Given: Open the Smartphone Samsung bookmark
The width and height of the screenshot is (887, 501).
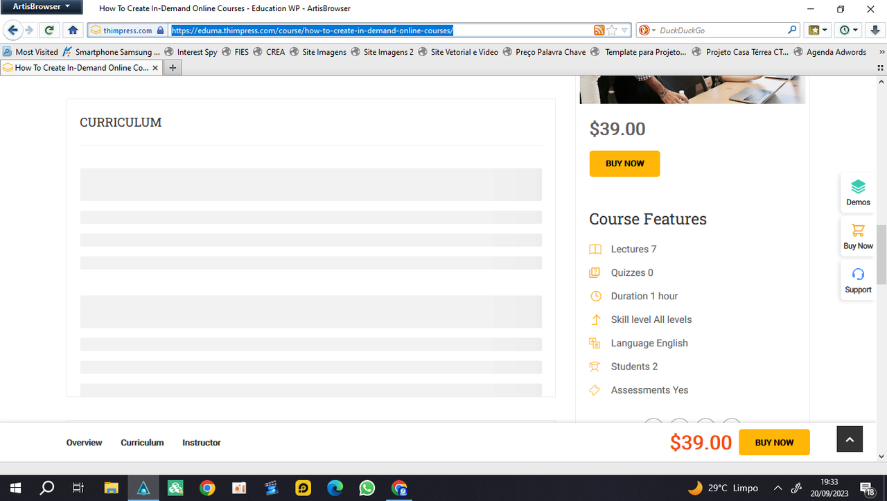Looking at the screenshot, I should coord(111,52).
